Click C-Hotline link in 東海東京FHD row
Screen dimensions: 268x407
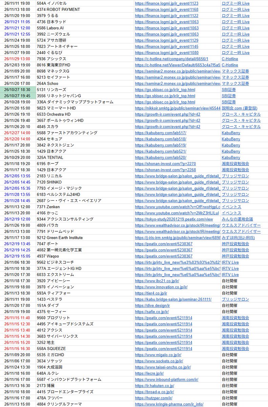(x=230, y=65)
